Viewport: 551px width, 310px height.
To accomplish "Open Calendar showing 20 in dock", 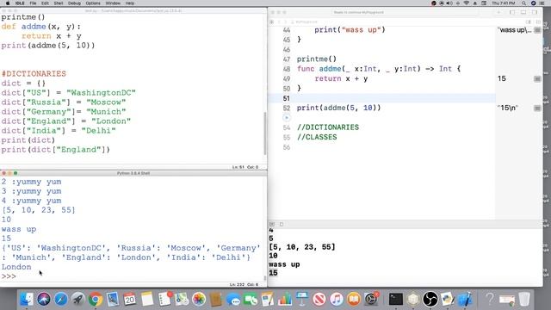I will point(130,300).
